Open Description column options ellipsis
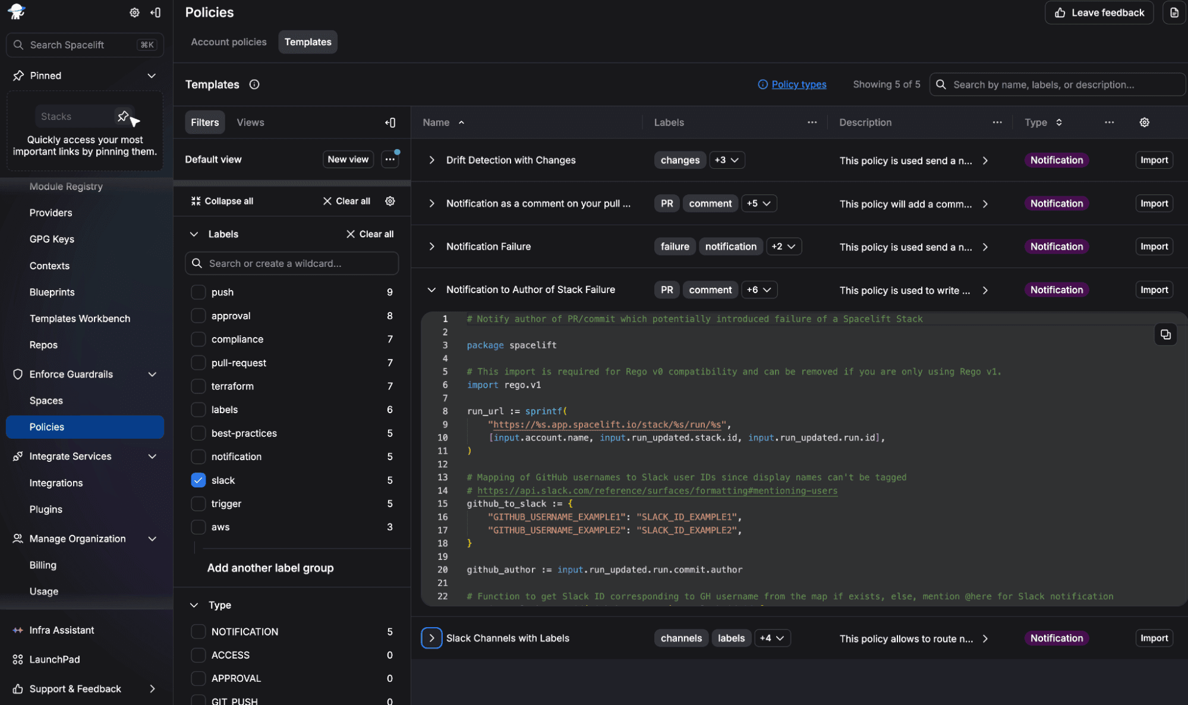 click(997, 122)
